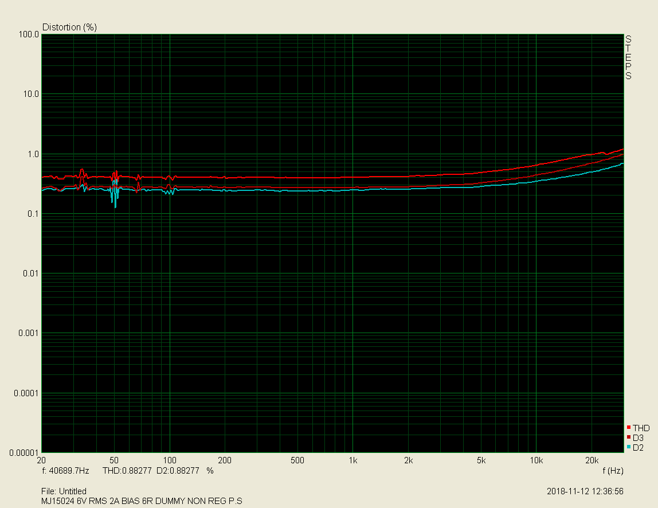Screen dimensions: 658x508
Task: Click the 50 frequency axis tick
Action: pyautogui.click(x=113, y=460)
